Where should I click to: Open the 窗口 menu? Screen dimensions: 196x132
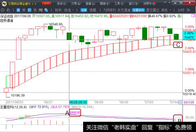click(x=134, y=4)
